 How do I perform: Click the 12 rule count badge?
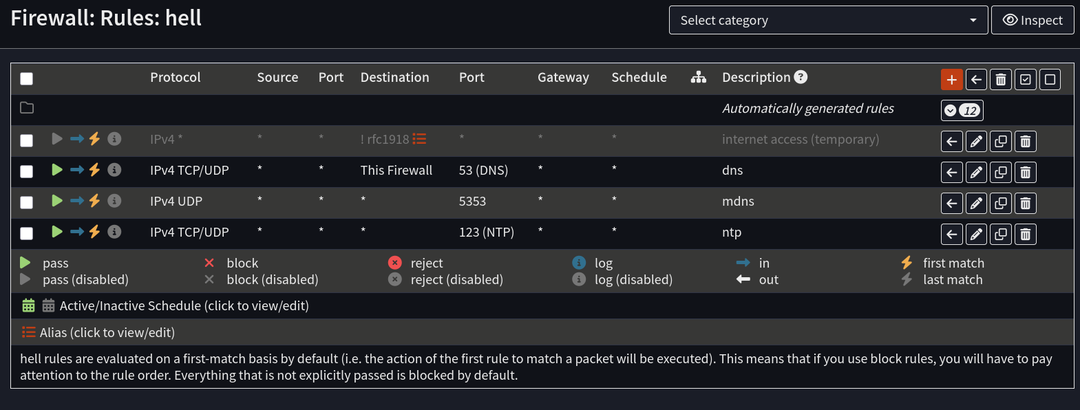tap(969, 109)
